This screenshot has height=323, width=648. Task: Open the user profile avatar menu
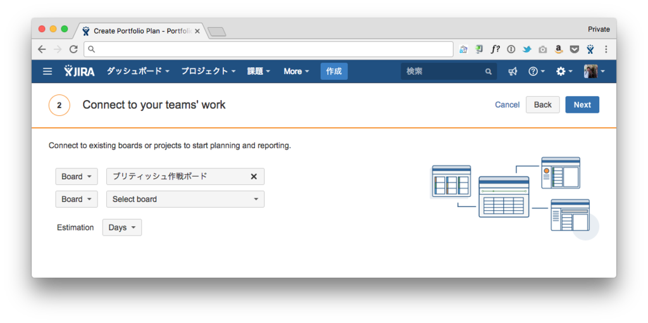(594, 71)
